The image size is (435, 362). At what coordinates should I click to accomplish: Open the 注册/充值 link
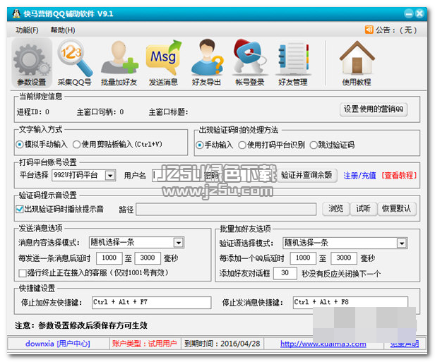pyautogui.click(x=360, y=176)
